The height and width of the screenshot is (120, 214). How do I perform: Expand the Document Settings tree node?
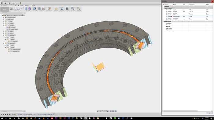coord(4,17)
